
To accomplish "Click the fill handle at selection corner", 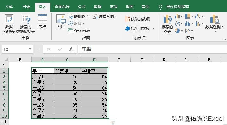I will click(x=108, y=119).
